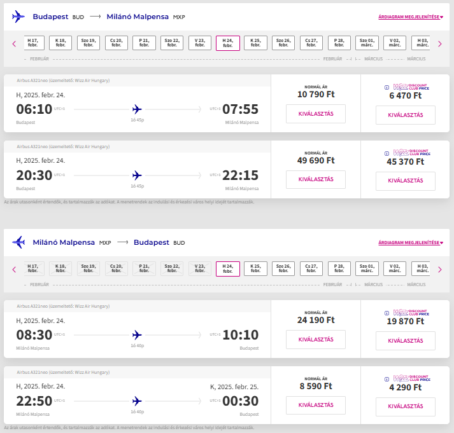Screen dimensions: 454x433
Task: Expand return 'Árdiagram megjelenítése' price chart
Action: [410, 243]
